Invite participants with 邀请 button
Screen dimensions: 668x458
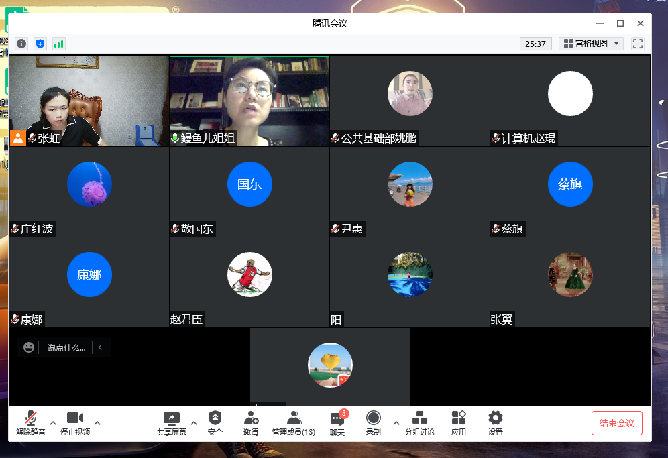(x=251, y=424)
